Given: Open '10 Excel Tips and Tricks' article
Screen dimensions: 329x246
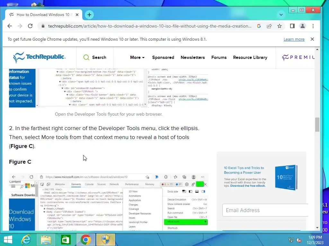Looking at the screenshot, I should coord(244,170).
